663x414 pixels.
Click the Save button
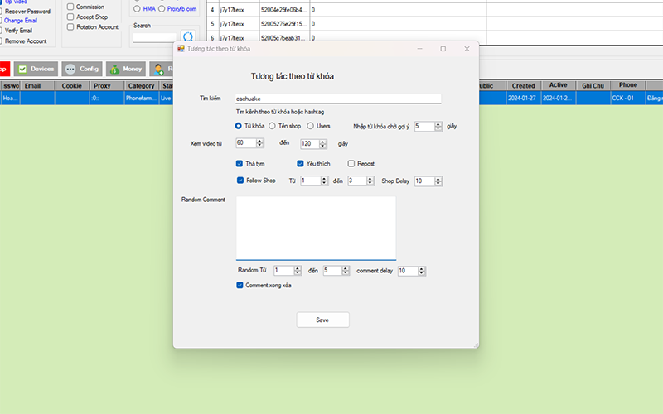tap(322, 320)
